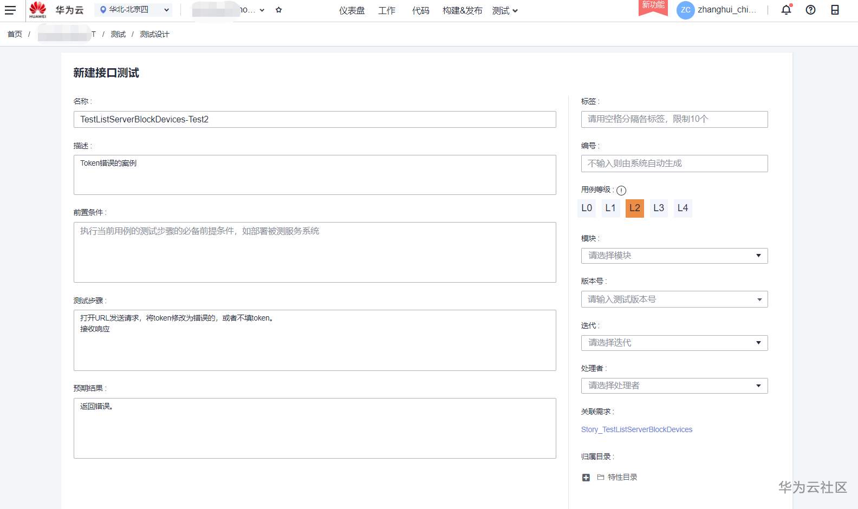This screenshot has width=858, height=509.
Task: Select the 特性目录 directory item
Action: tap(622, 477)
